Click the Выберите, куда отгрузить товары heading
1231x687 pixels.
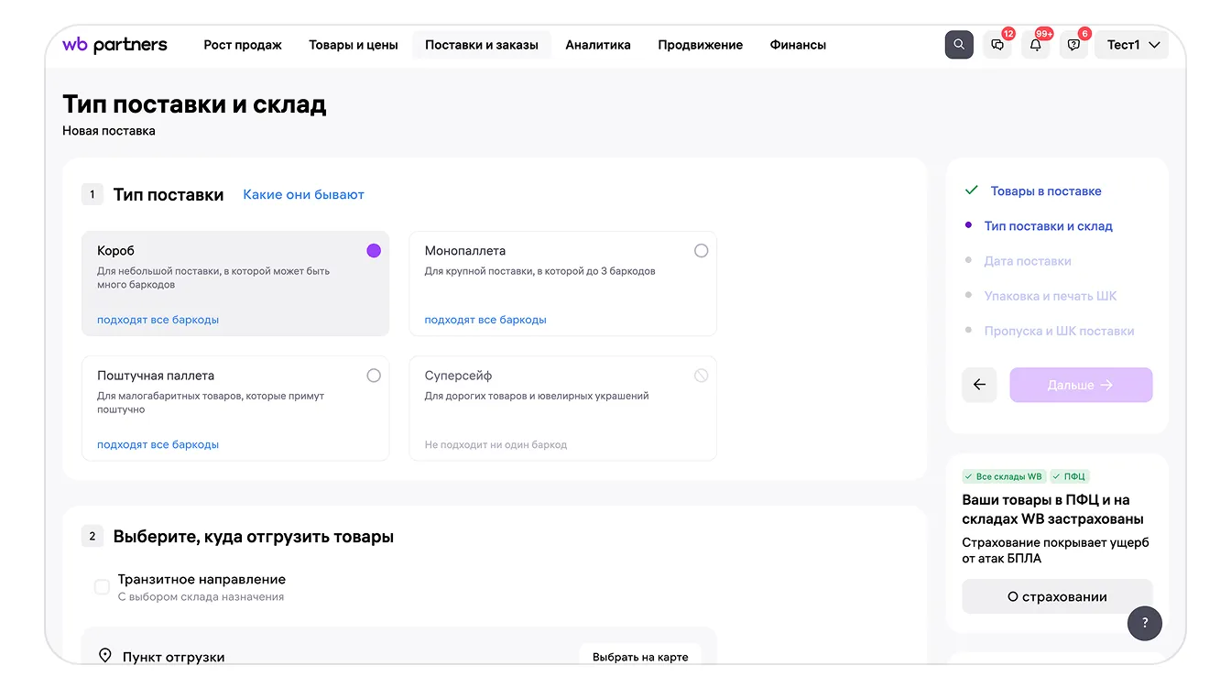click(x=254, y=537)
